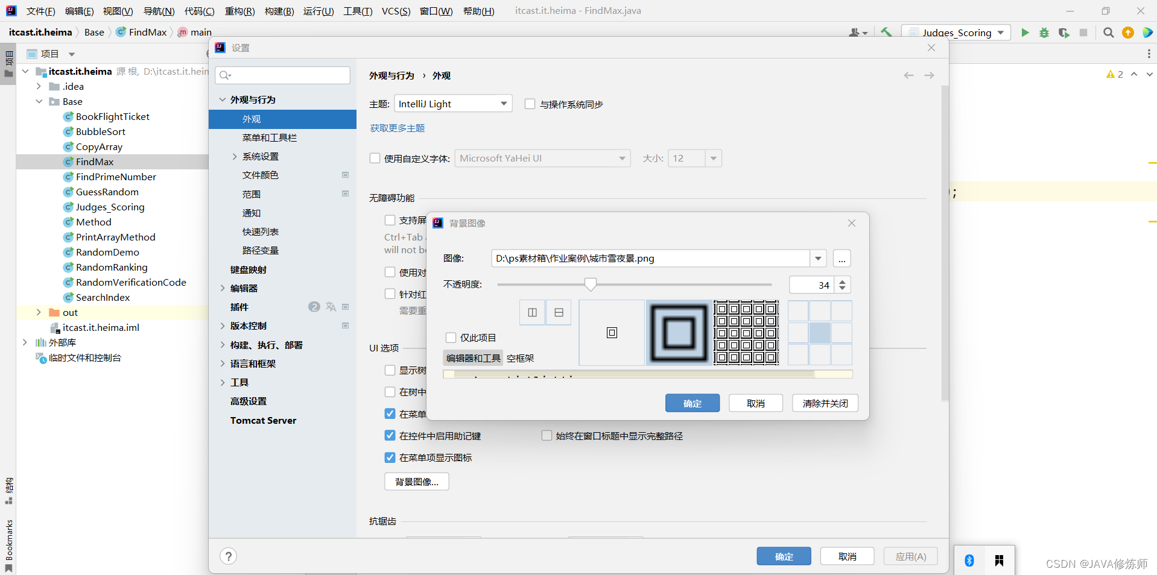The width and height of the screenshot is (1157, 575).
Task: Toggle the horizontal-split flip image button
Action: click(559, 312)
